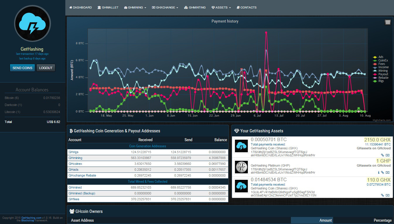
Task: Click money icon on 2150.0 GHX asset
Action: click(388, 155)
